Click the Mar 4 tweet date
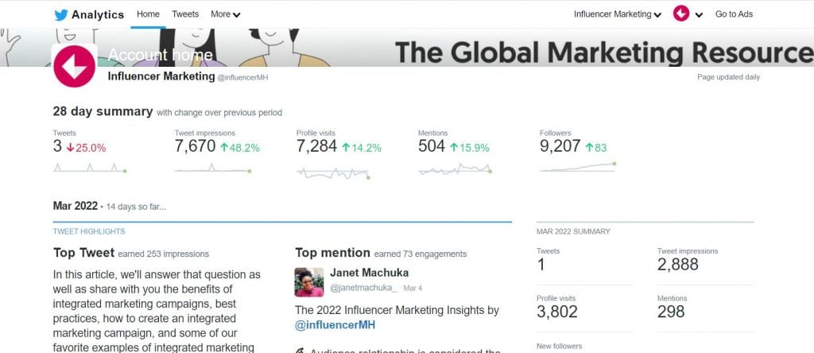This screenshot has height=353, width=814. pos(413,288)
